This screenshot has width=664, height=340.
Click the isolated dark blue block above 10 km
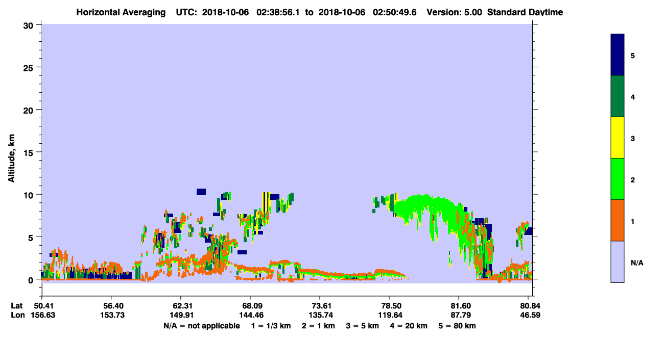click(201, 192)
